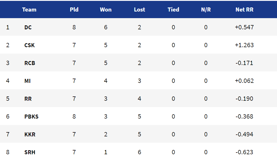Click the Tied column header

pos(173,9)
